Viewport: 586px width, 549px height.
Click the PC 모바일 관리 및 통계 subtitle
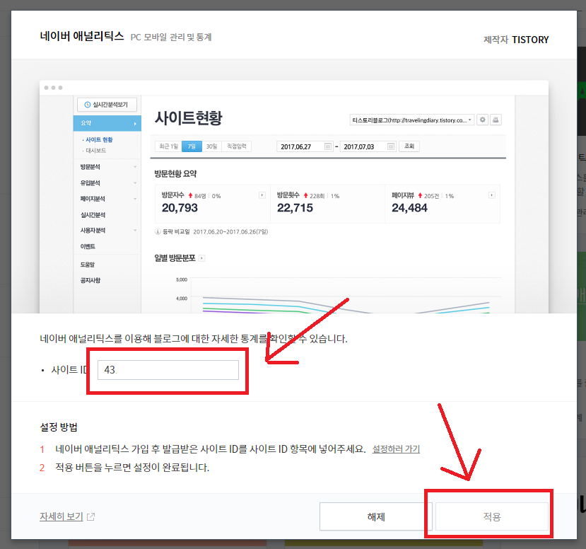[171, 37]
